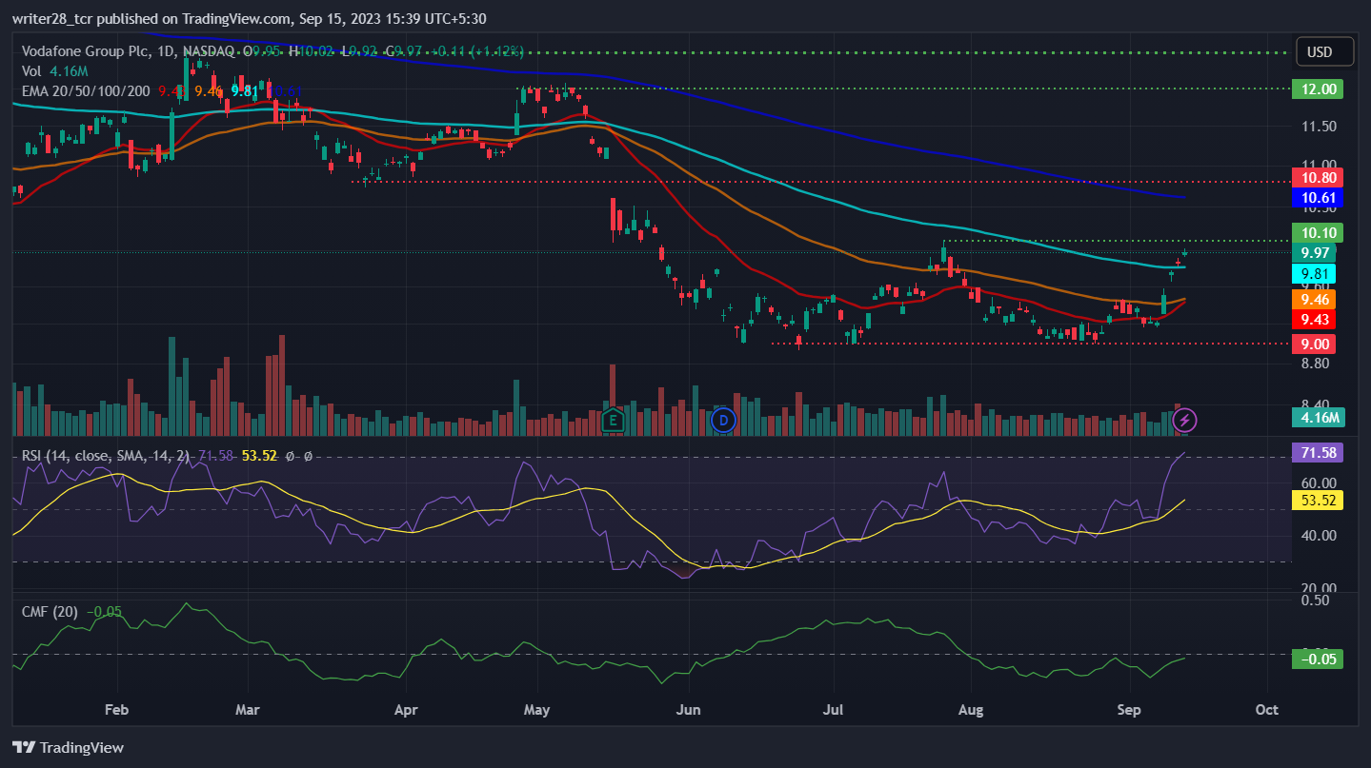The height and width of the screenshot is (768, 1371).
Task: Click the 8.80 price axis tick
Action: tap(1314, 364)
